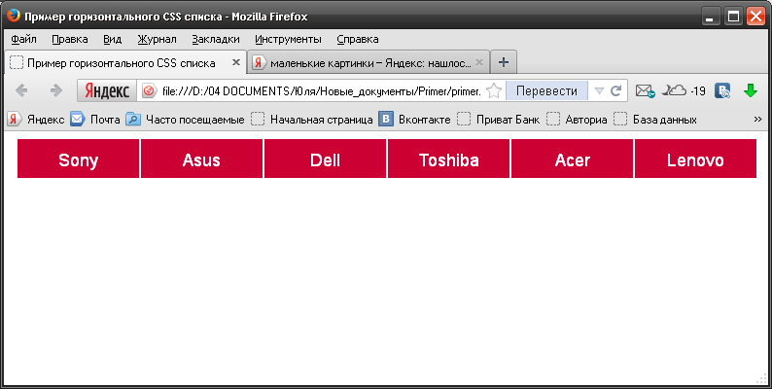Reload the page with the refresh icon
The height and width of the screenshot is (389, 772).
[615, 90]
